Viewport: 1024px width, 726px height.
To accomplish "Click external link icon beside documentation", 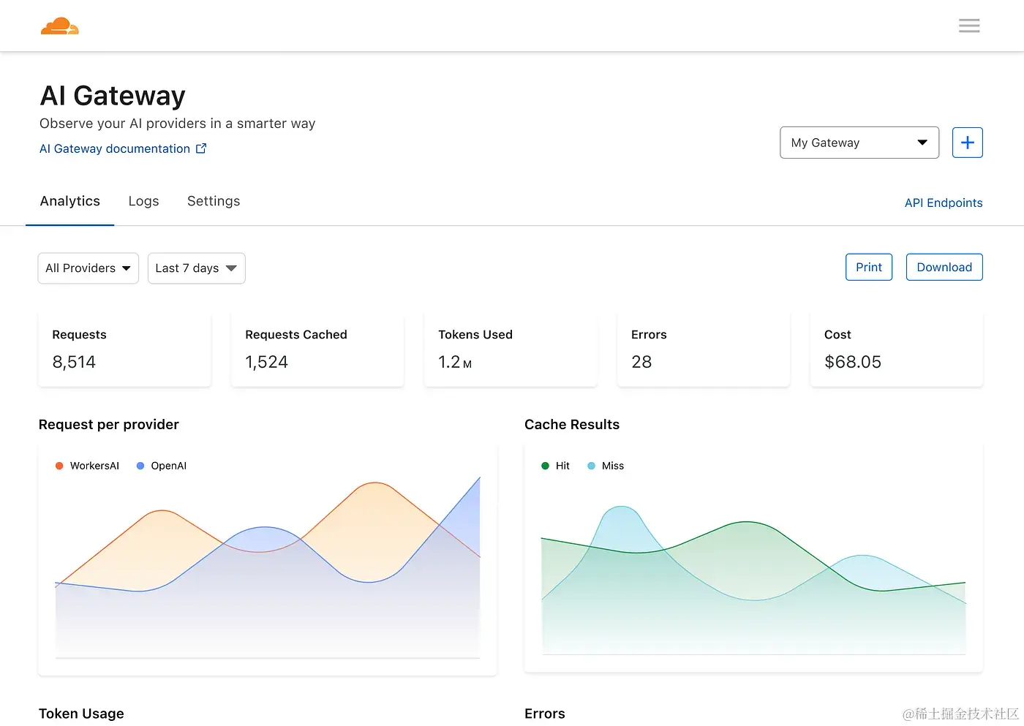I will tap(201, 148).
